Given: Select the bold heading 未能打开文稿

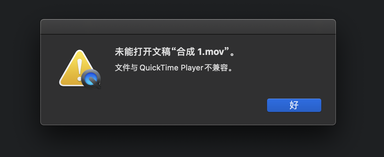Looking at the screenshot, I should 143,52.
